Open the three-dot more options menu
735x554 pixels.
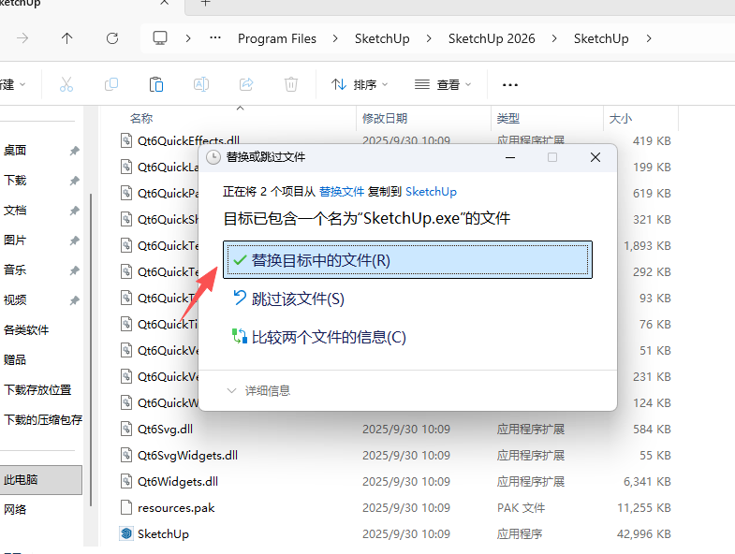point(510,85)
